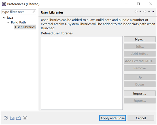Maximize the Preferences window
The width and height of the screenshot is (157, 125).
pyautogui.click(x=138, y=4)
